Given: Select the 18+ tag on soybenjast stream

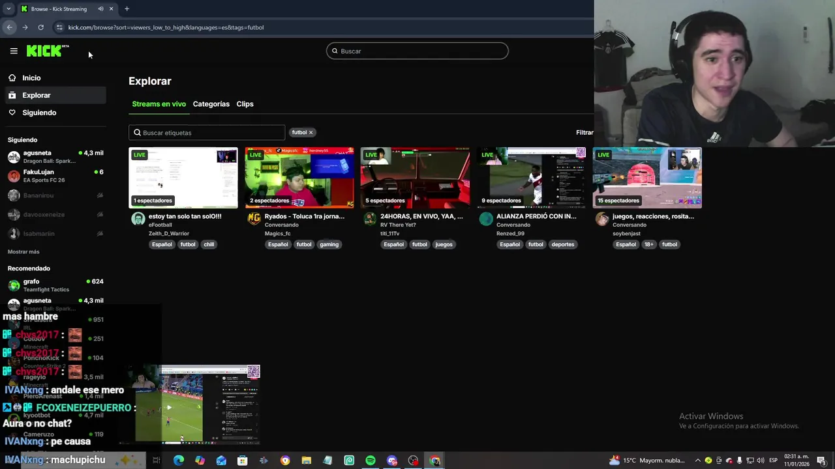Looking at the screenshot, I should [648, 244].
